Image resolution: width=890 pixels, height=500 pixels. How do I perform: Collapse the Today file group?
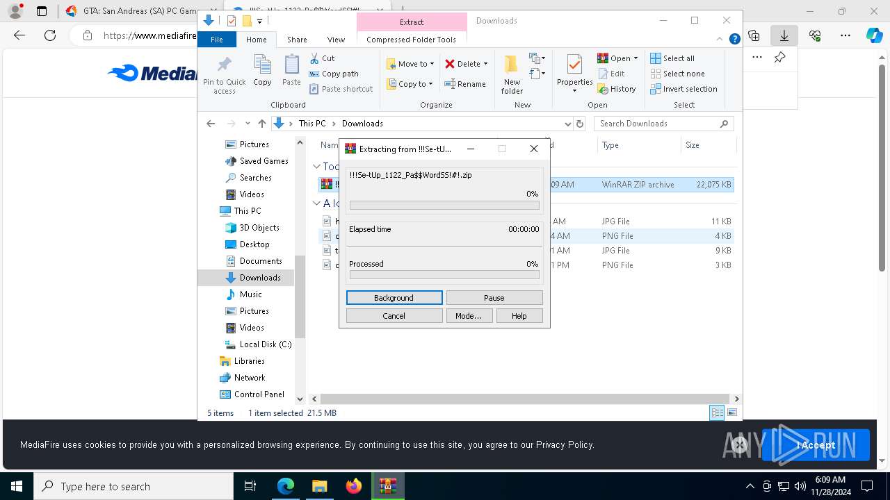(316, 167)
